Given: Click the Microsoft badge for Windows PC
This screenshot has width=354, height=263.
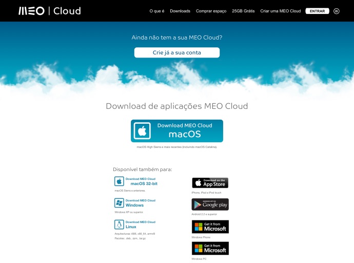Looking at the screenshot, I should [x=210, y=248].
